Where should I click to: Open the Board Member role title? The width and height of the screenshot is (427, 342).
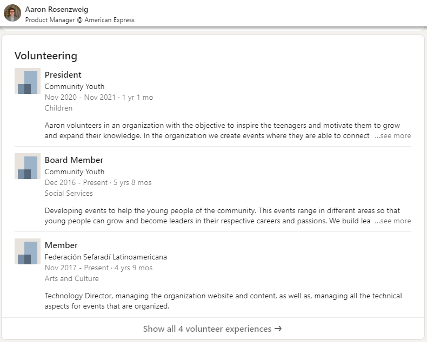tap(74, 160)
